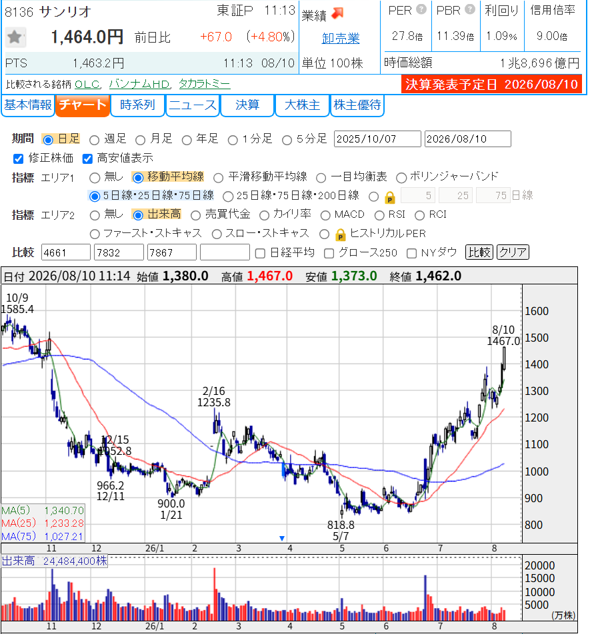The image size is (592, 634).
Task: Open the チャート tab
Action: tap(83, 105)
